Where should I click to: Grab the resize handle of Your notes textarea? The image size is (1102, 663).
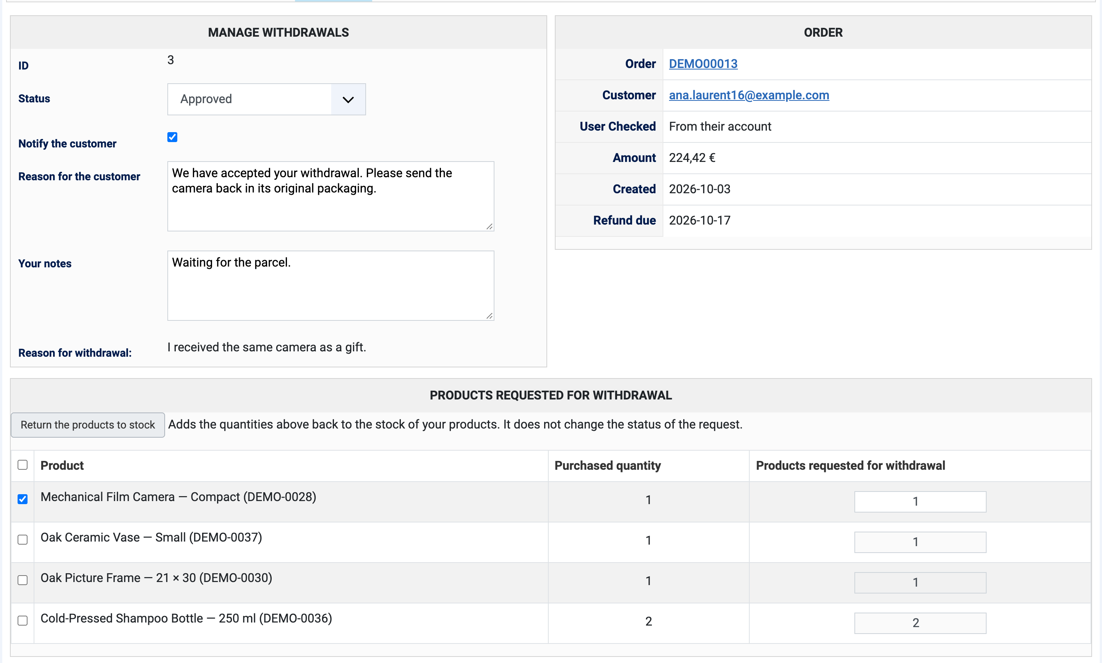(490, 316)
